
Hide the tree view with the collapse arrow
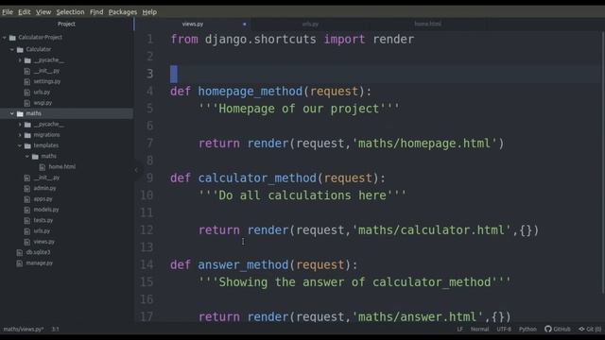point(136,170)
